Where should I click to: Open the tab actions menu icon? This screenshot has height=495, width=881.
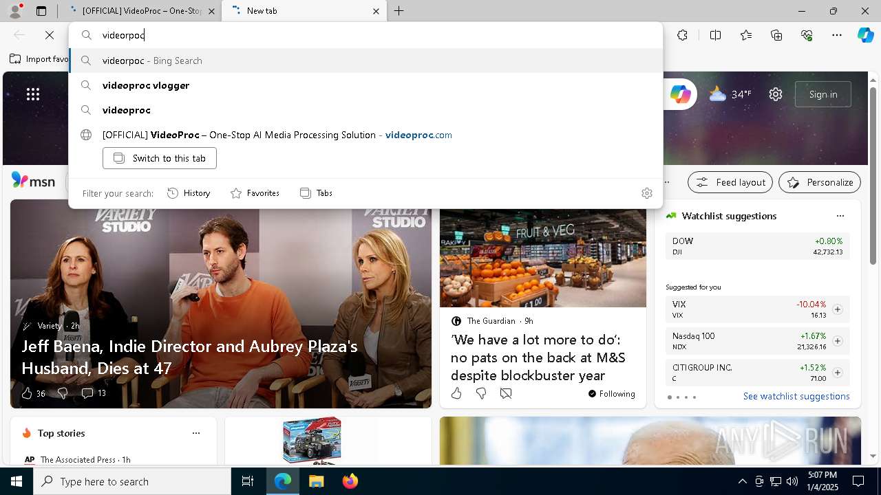pos(41,11)
